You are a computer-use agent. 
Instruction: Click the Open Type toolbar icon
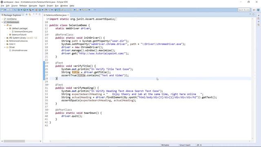[x=46, y=10]
